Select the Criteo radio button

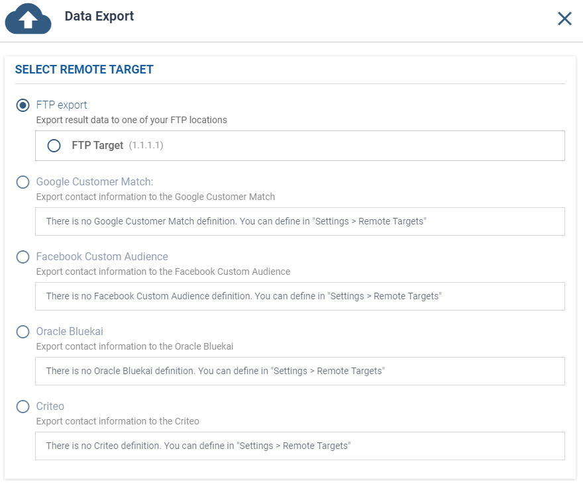[x=23, y=407]
